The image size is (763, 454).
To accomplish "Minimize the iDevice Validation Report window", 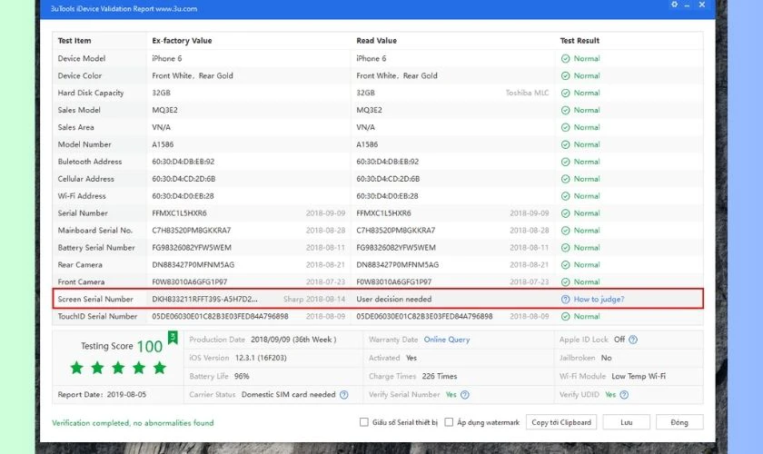I will point(687,5).
